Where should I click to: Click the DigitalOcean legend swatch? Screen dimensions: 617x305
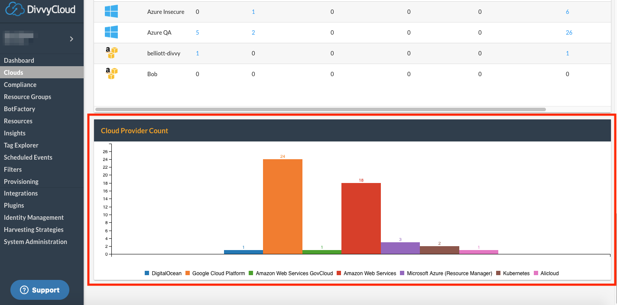[x=147, y=273]
